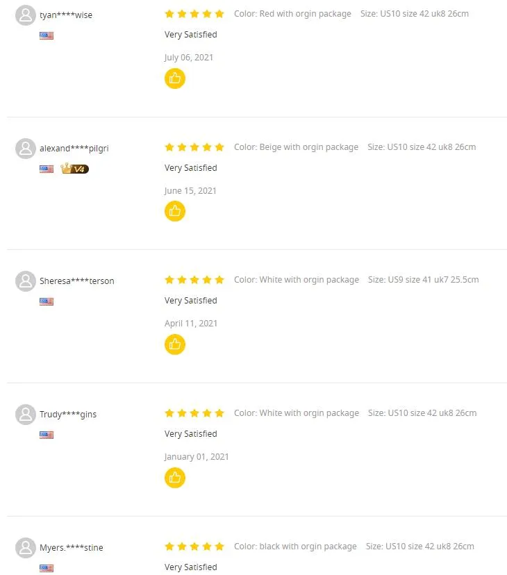This screenshot has width=507, height=575.
Task: Thumbs-up Trudy****gins' January 01 review
Action: [x=175, y=477]
